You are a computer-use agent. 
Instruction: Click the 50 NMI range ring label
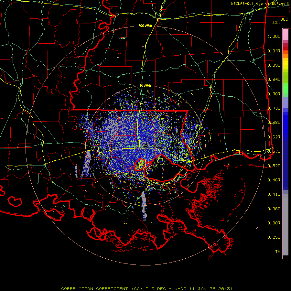tap(145, 86)
